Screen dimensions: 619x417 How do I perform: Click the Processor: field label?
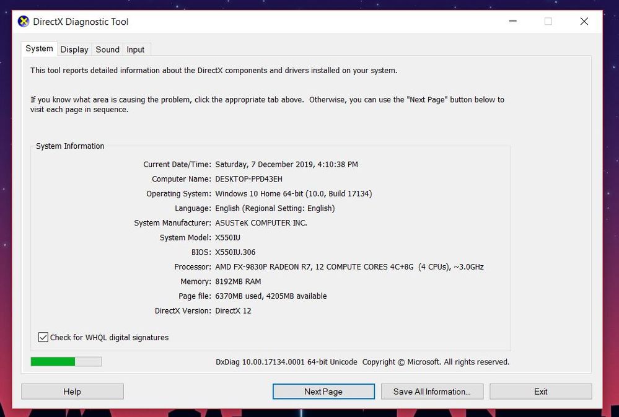193,266
